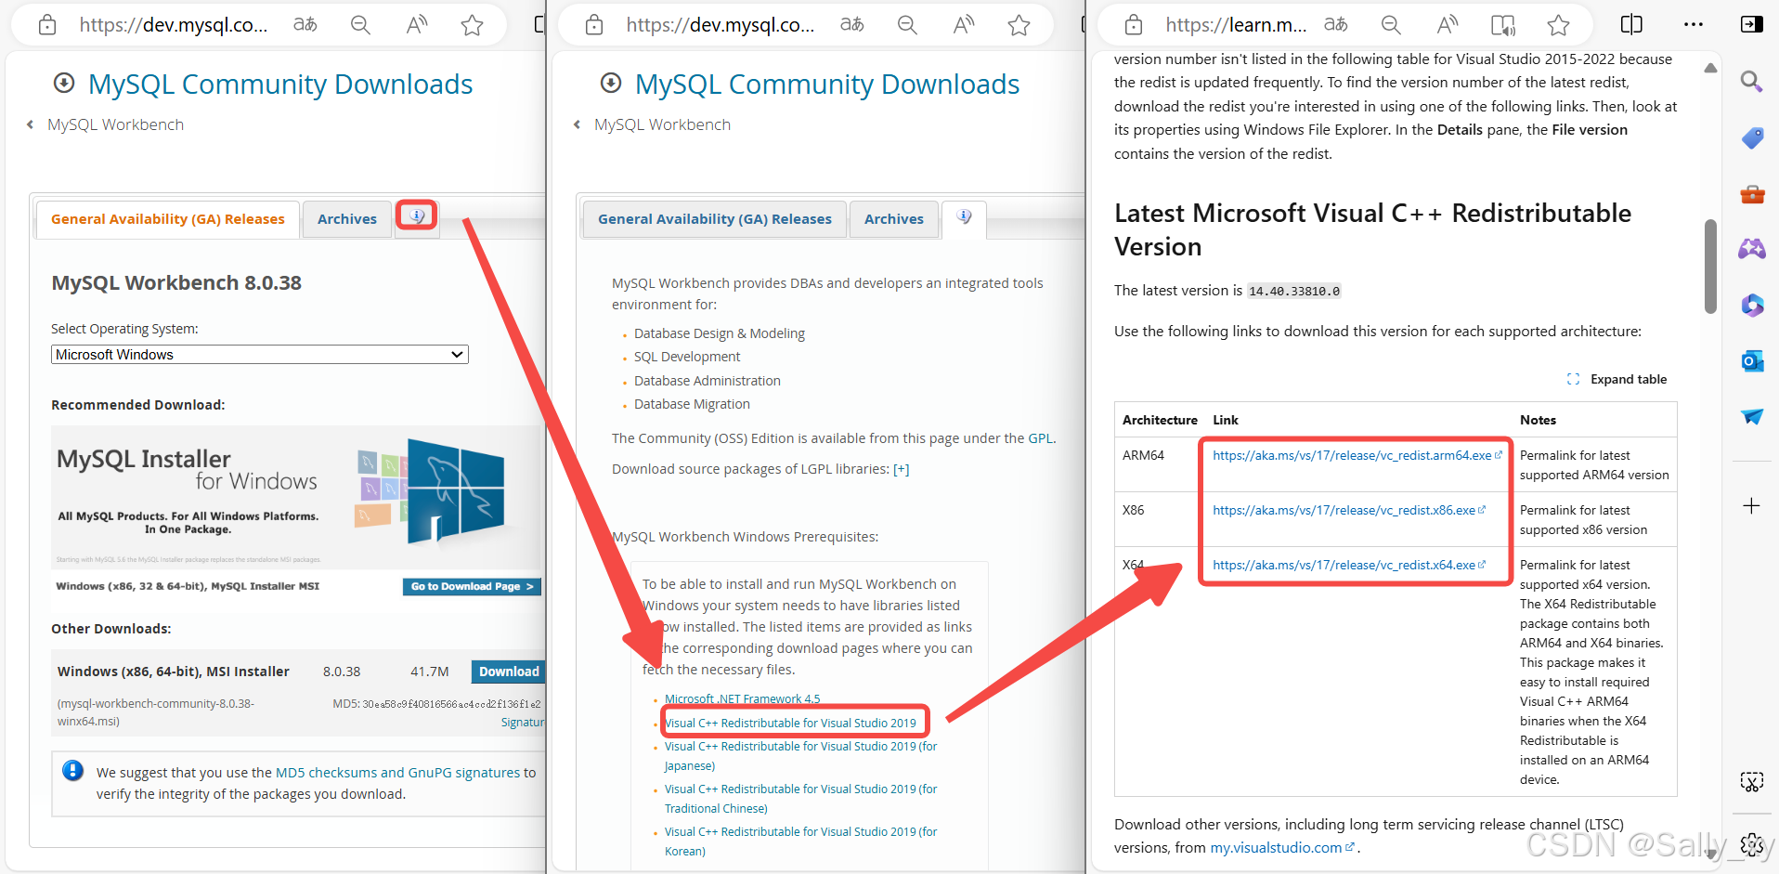Open Visual C++ Redistributable for Visual Studio 2019 link

pyautogui.click(x=790, y=723)
